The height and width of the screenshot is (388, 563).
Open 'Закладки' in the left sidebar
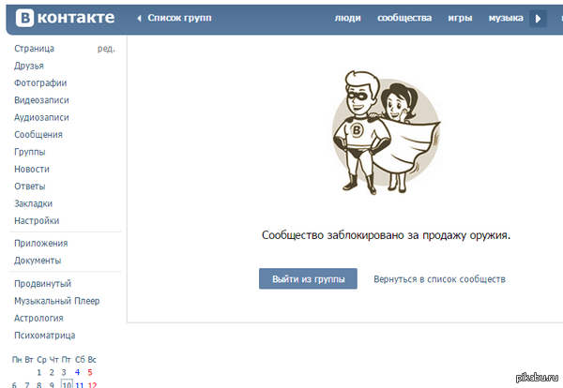(34, 203)
